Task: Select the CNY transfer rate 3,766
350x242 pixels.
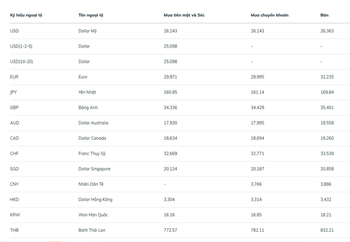Action: point(257,184)
